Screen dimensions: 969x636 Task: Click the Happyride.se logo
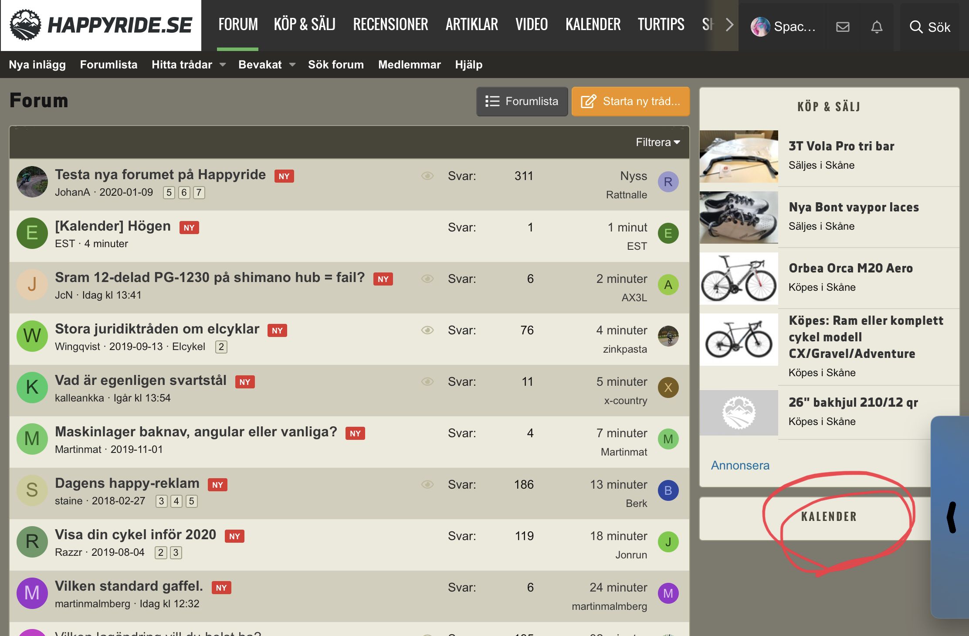click(101, 25)
